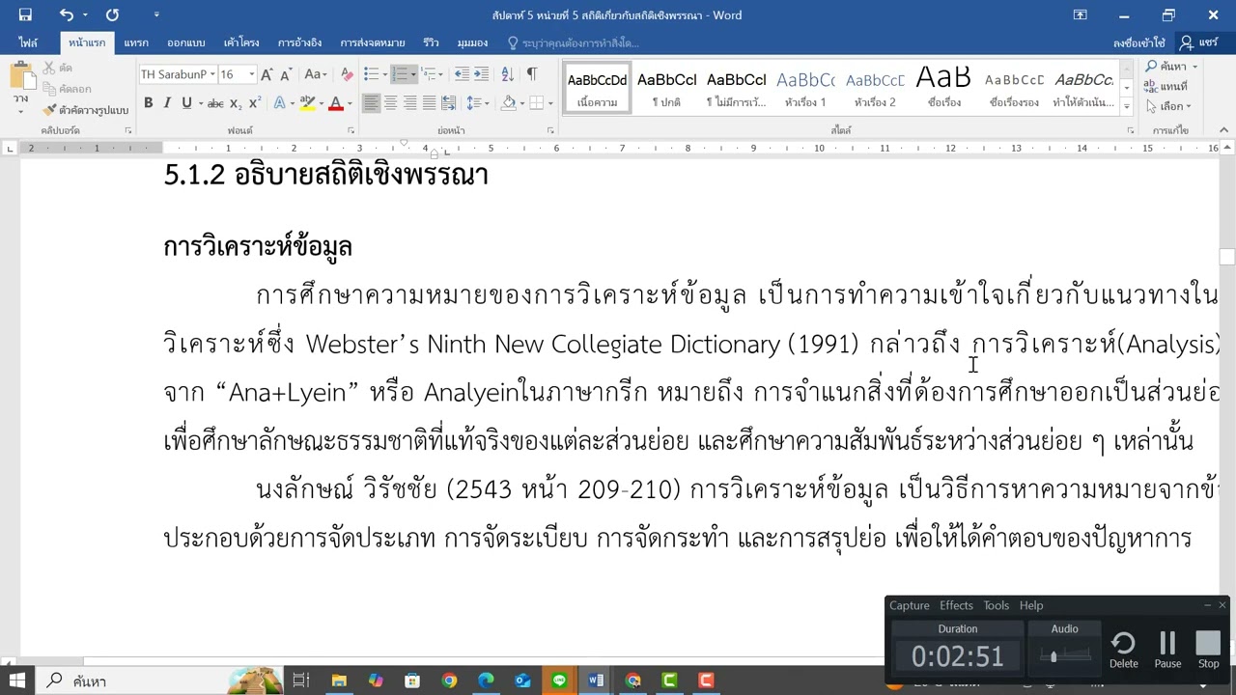Screen dimensions: 1236x695
Task: Increase the paragraph indent
Action: click(482, 74)
